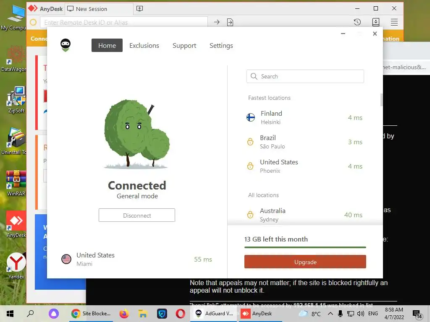Go to the Settings tab
Screen dimensions: 430x322
pyautogui.click(x=221, y=45)
